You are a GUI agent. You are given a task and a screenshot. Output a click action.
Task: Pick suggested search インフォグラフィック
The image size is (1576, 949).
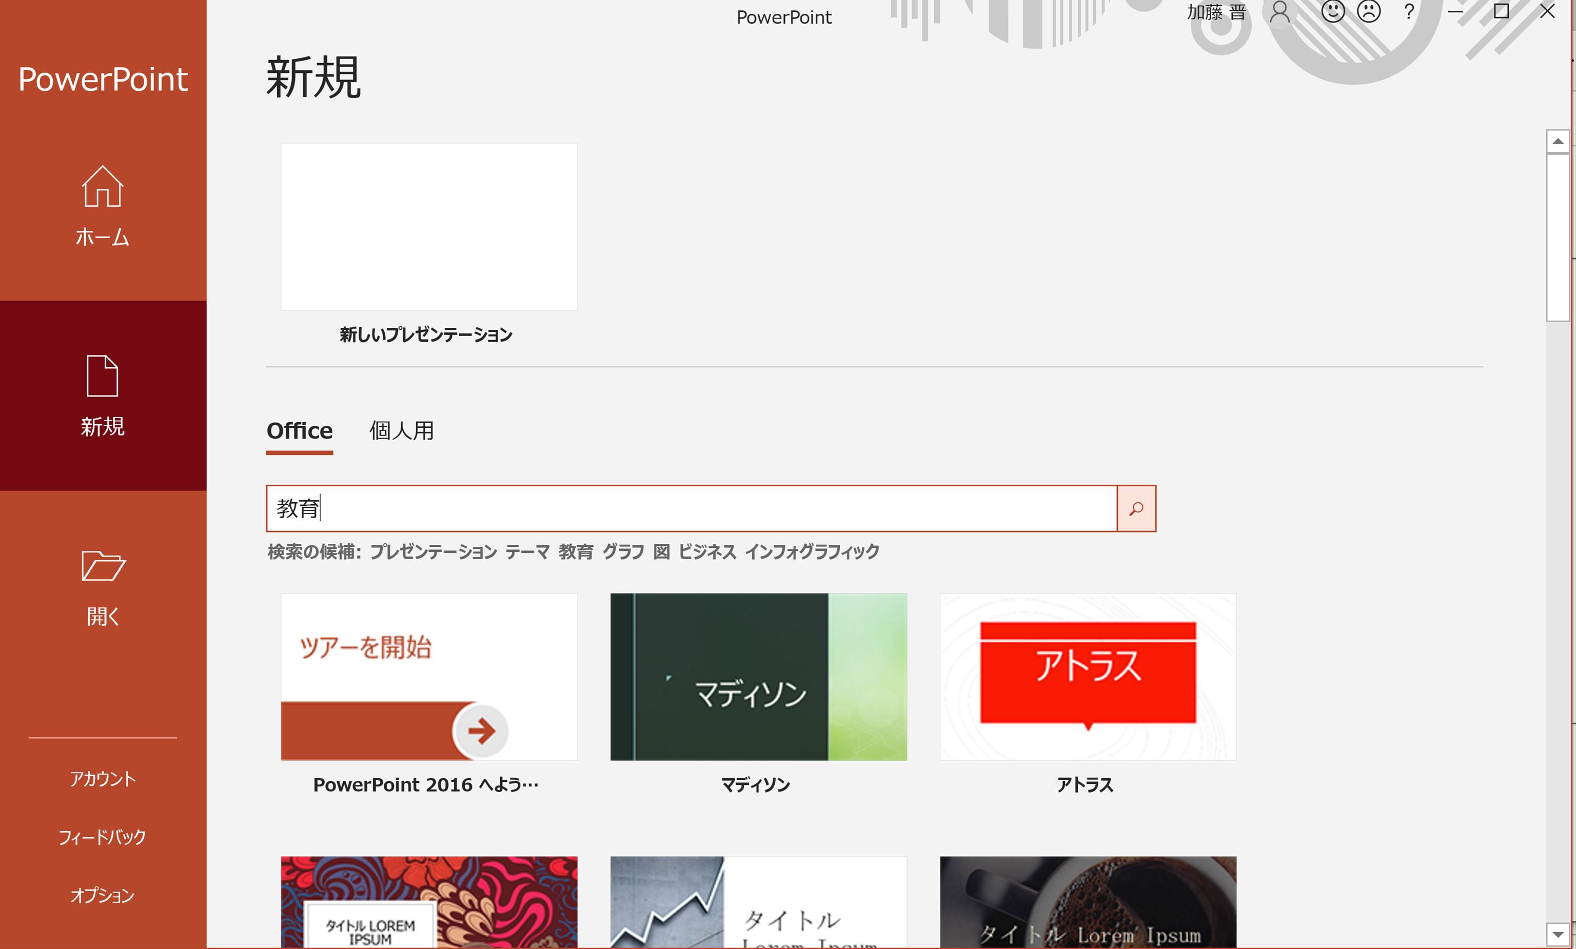point(812,551)
